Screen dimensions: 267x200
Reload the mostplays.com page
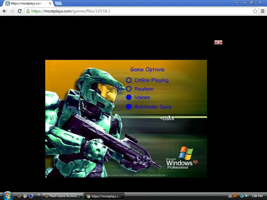coord(20,11)
